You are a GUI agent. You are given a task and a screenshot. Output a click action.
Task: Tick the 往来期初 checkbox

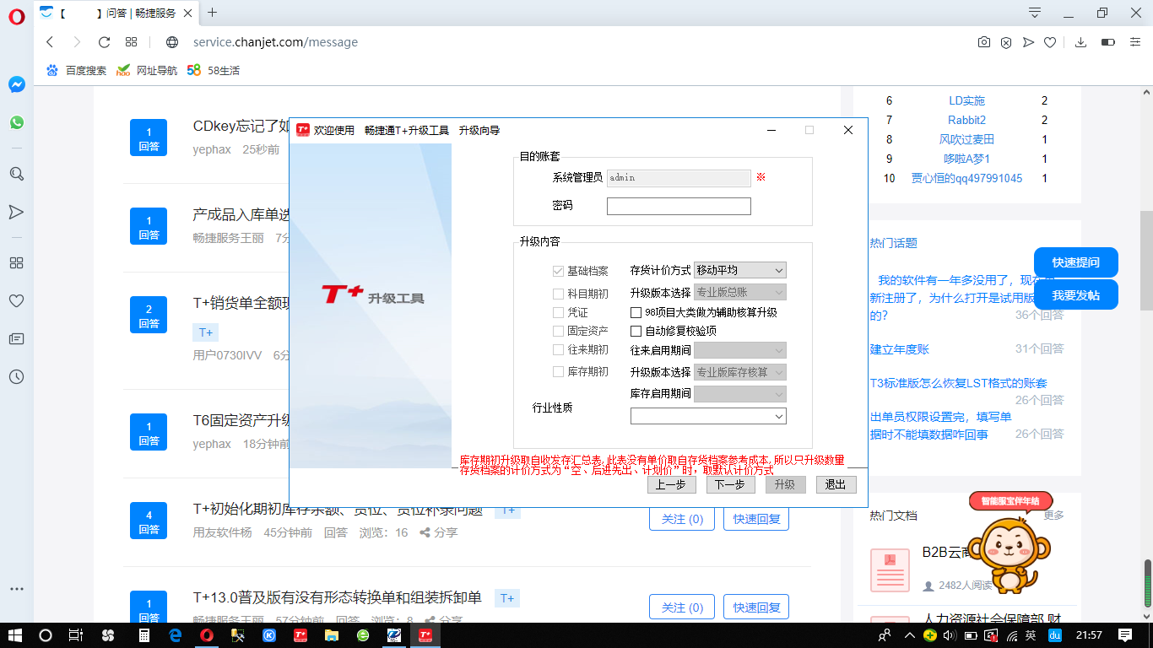tap(558, 349)
